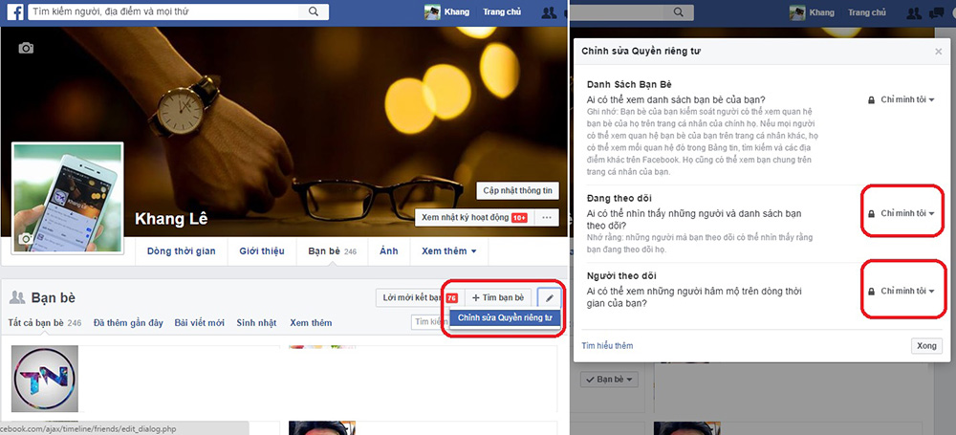The image size is (956, 435).
Task: Select Tất cả bạn bè sub-tab
Action: click(x=45, y=323)
